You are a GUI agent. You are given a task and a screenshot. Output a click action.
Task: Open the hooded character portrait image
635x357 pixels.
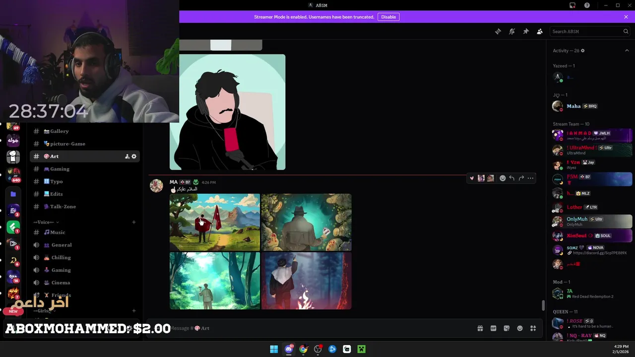pos(228,112)
